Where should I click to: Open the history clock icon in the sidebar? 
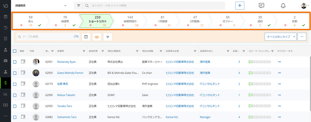click(x=5, y=27)
